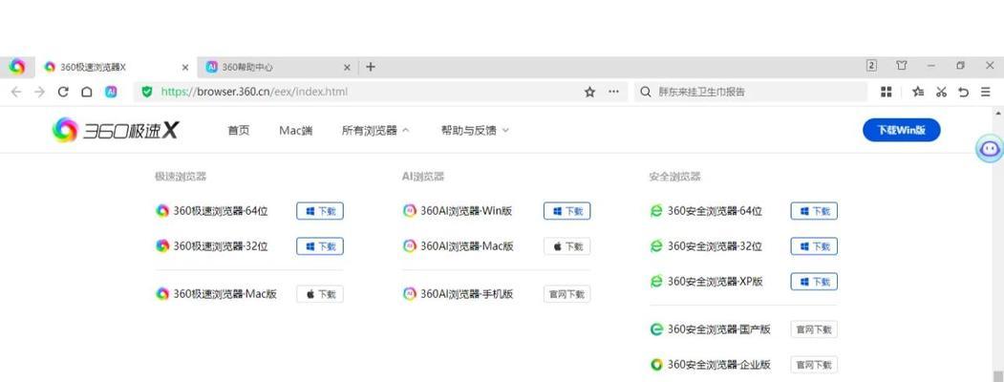This screenshot has width=1004, height=382.
Task: Click the 360极速浏览器-64位 link text
Action: point(221,211)
